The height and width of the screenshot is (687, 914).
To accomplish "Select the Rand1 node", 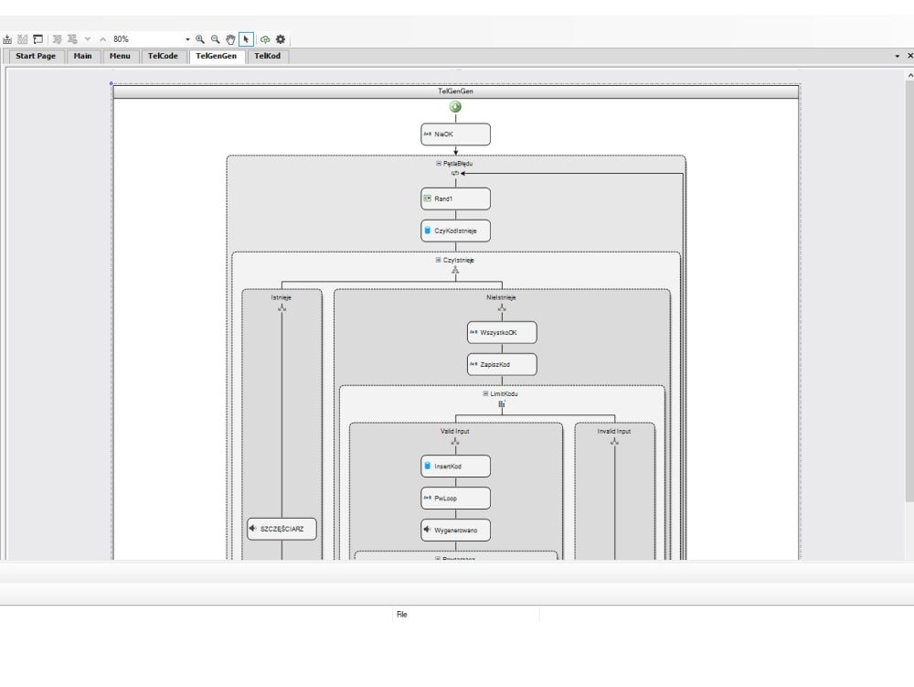I will [x=456, y=199].
